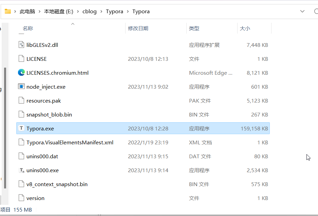Click the LICENSE file icon

(21, 59)
